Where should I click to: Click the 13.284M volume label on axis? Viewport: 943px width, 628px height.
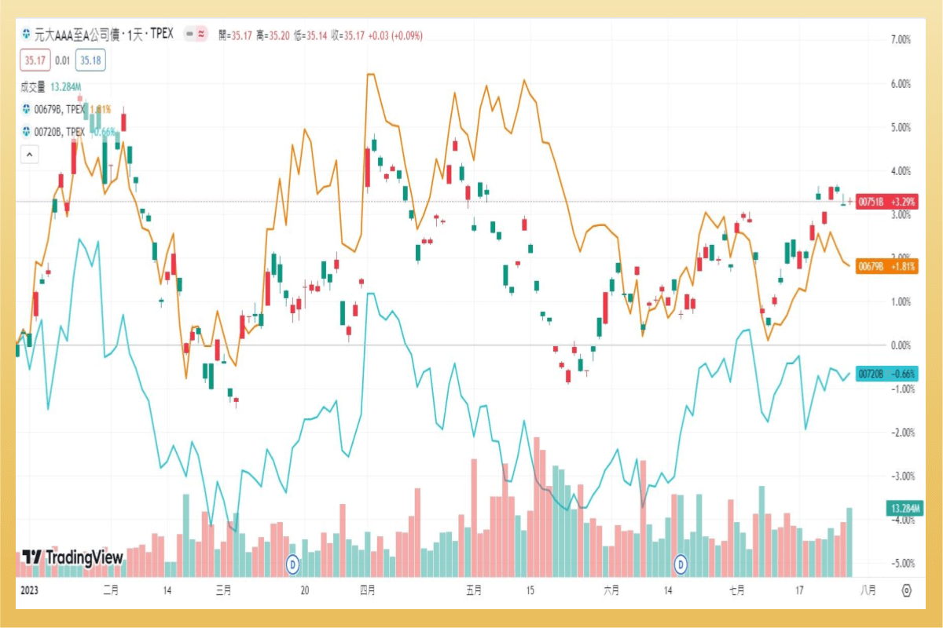(903, 508)
